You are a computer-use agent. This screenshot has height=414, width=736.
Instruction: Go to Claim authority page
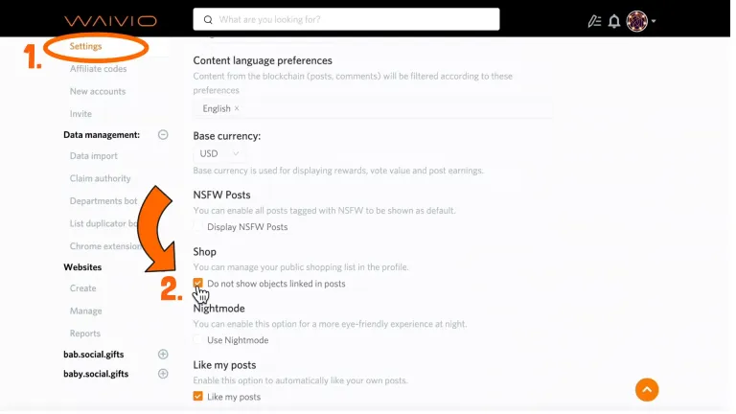[x=100, y=178]
